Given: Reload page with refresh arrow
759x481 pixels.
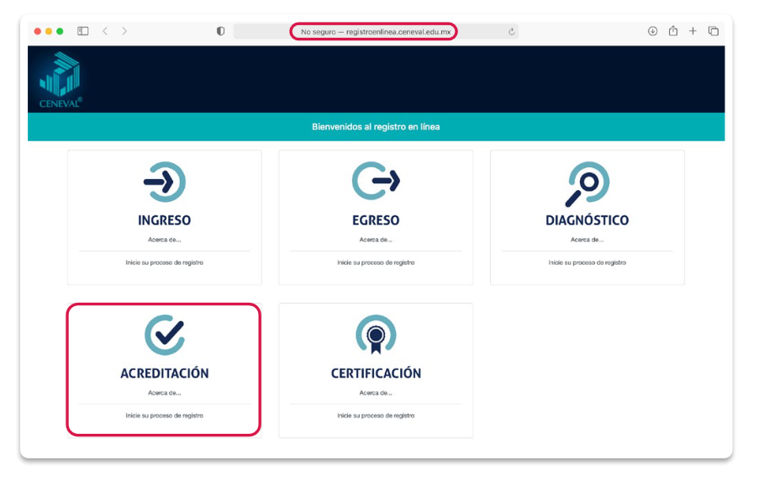Looking at the screenshot, I should [x=511, y=32].
